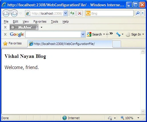
Task: Open the wrench settings dropdown arrow
Action: (x=122, y=34)
